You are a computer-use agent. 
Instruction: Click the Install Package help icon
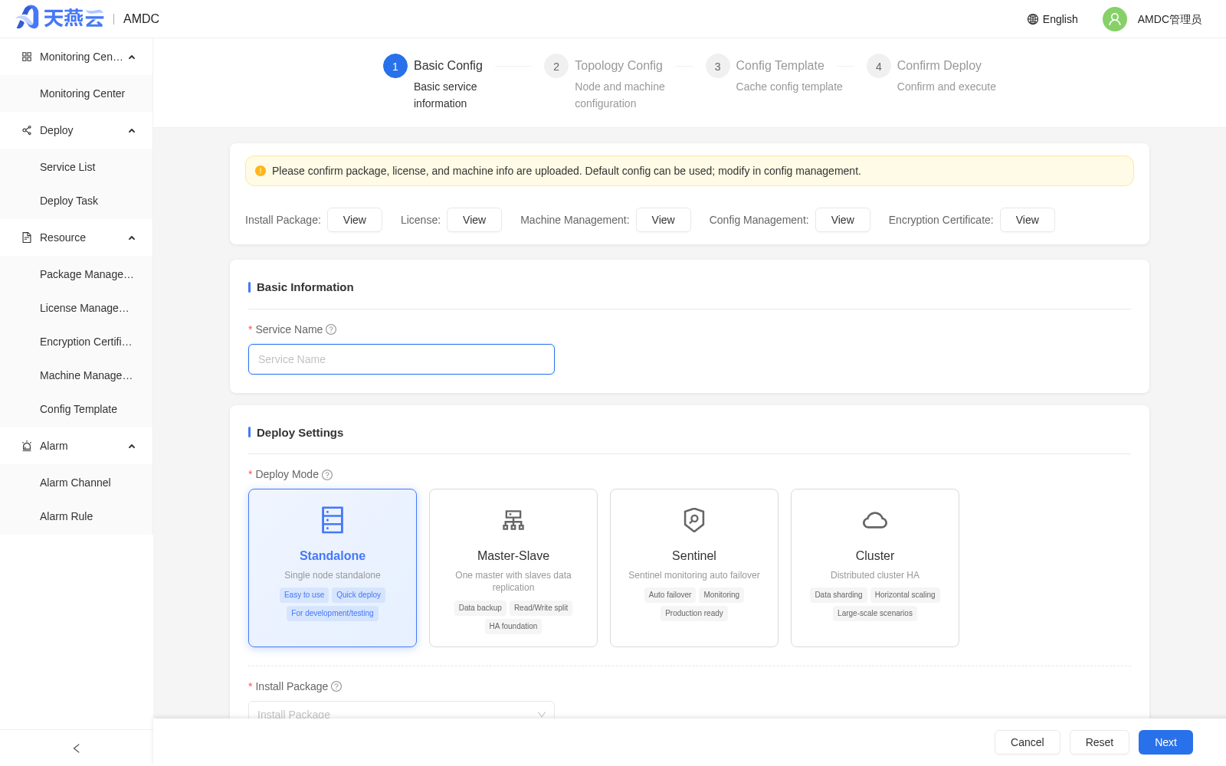pyautogui.click(x=336, y=686)
